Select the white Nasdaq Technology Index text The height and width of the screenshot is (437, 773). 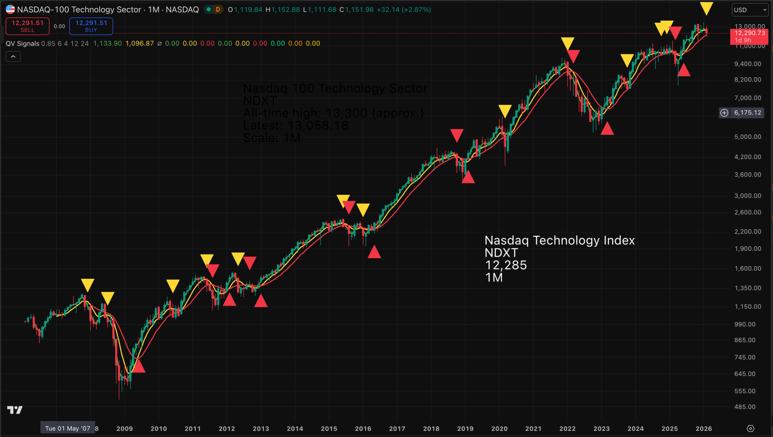tap(559, 240)
